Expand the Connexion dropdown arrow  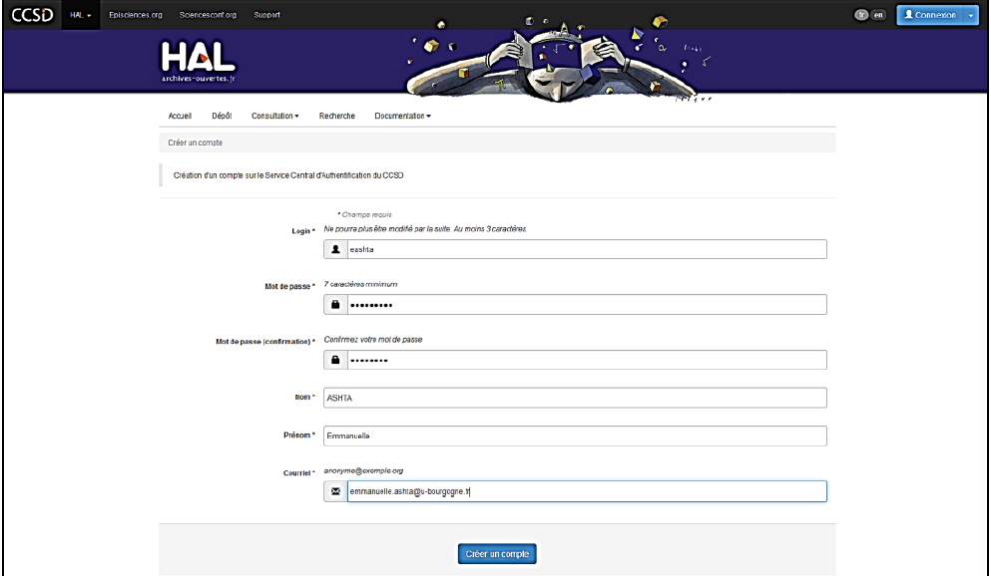(971, 15)
